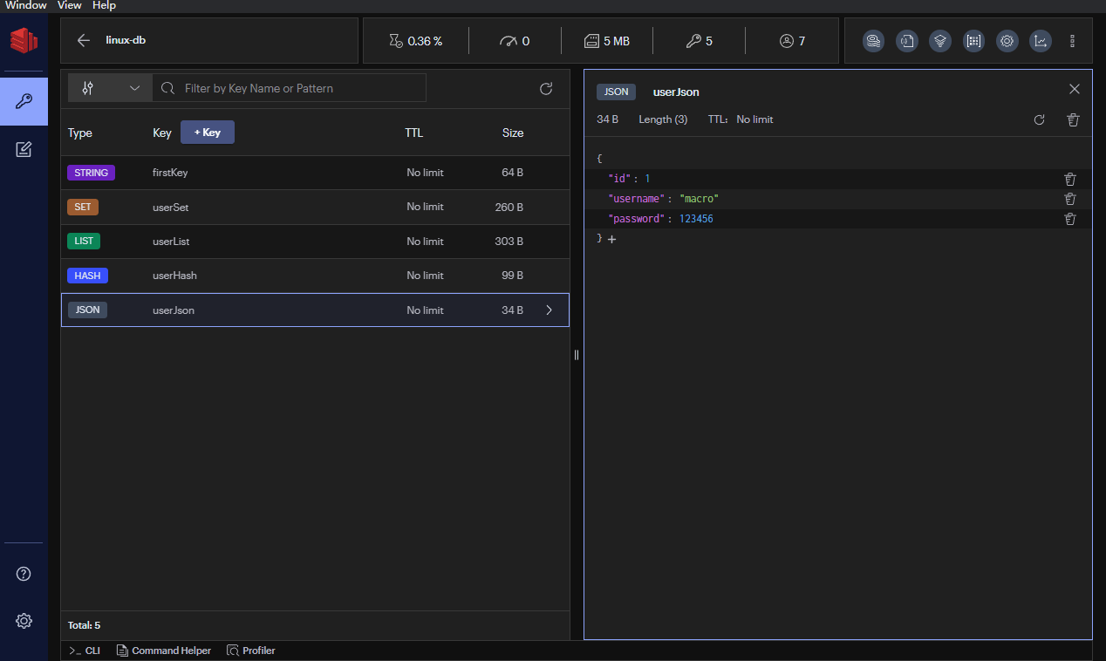Open the three-dot overflow menu
1106x661 pixels.
coord(1072,41)
